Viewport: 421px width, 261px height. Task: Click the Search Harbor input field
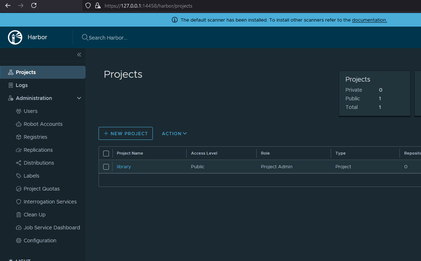coord(108,38)
